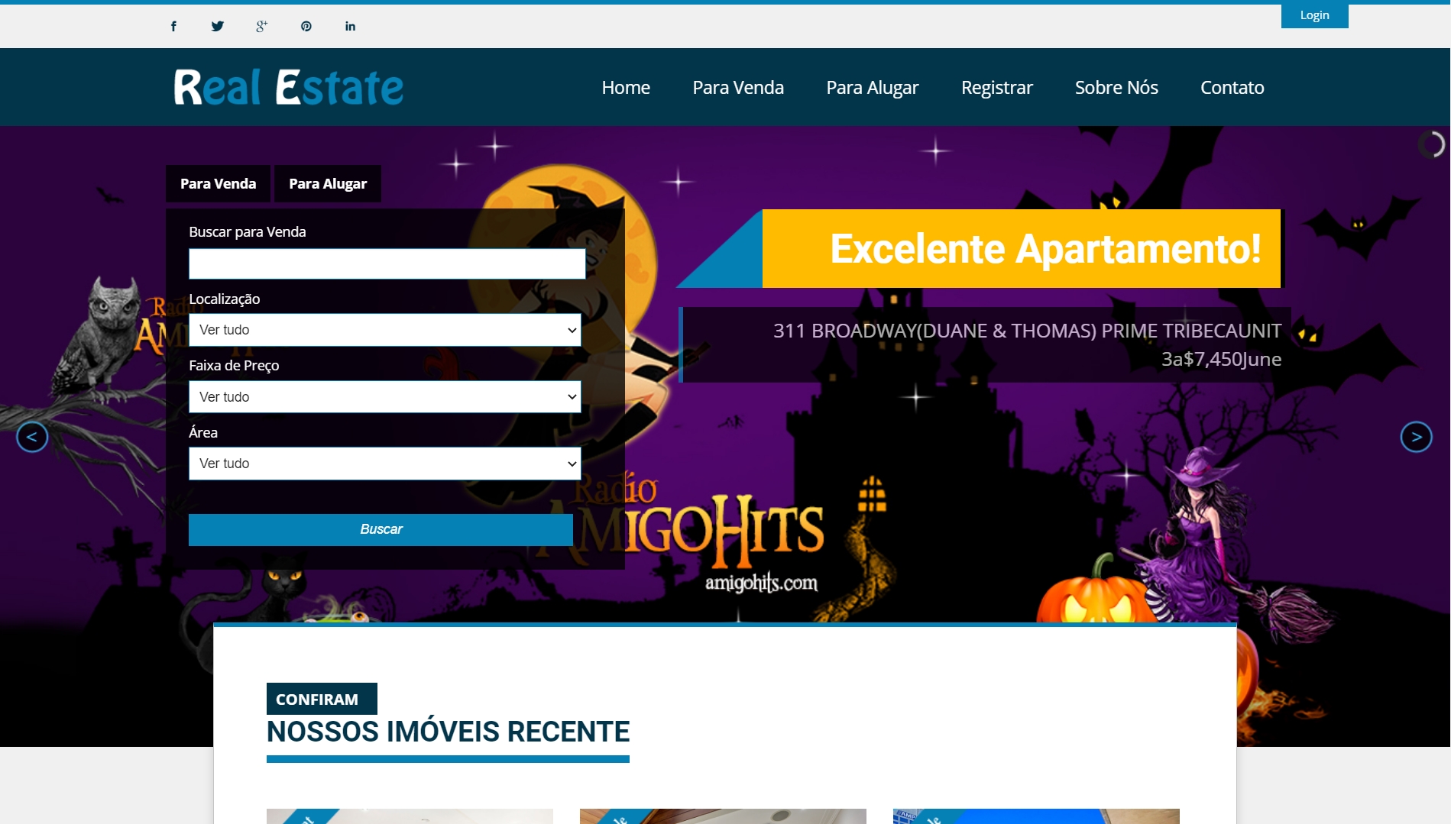This screenshot has width=1451, height=824.
Task: Click the Login button
Action: pos(1314,15)
